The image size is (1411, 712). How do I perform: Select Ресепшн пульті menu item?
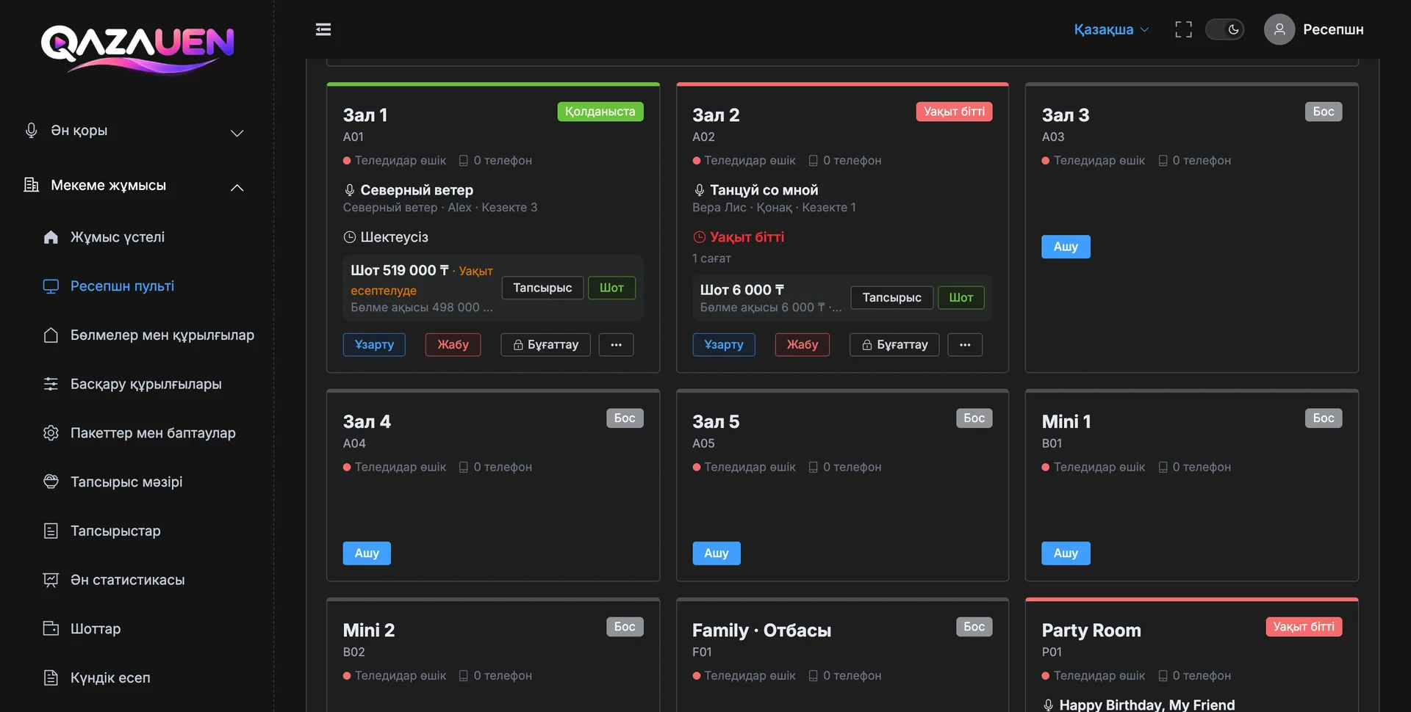[122, 286]
